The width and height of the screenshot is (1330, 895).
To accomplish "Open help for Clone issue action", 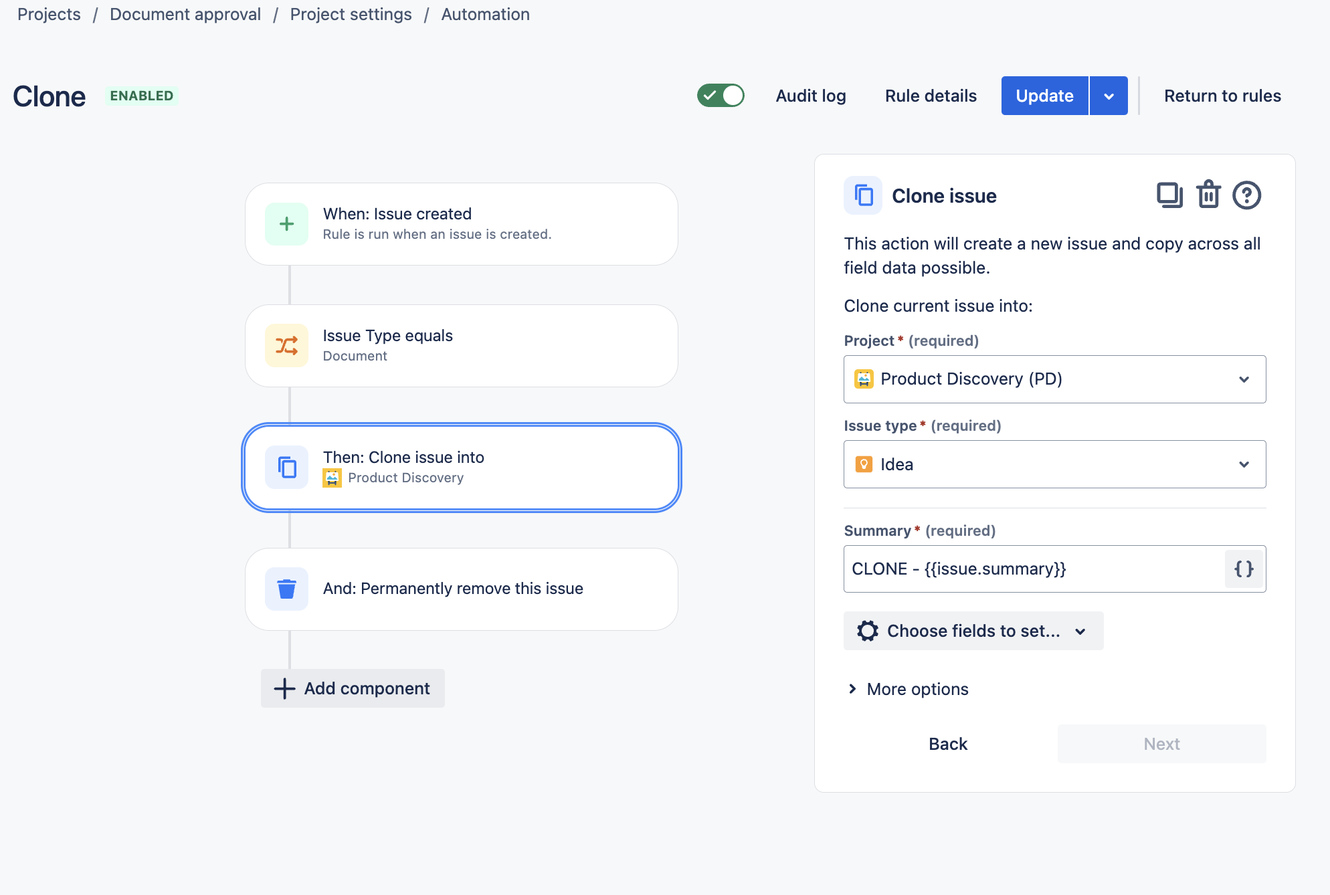I will click(1246, 195).
